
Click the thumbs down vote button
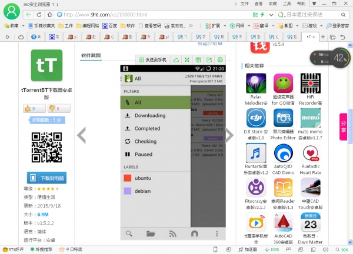[x=59, y=108]
